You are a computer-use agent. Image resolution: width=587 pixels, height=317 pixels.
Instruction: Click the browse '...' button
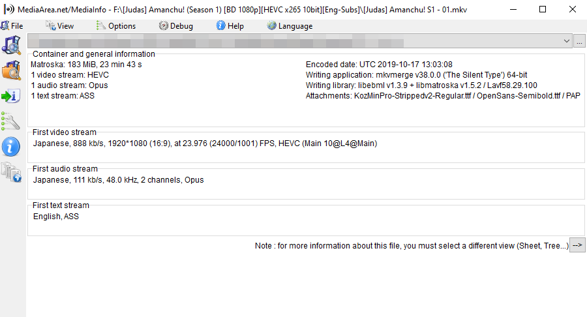[x=579, y=41]
